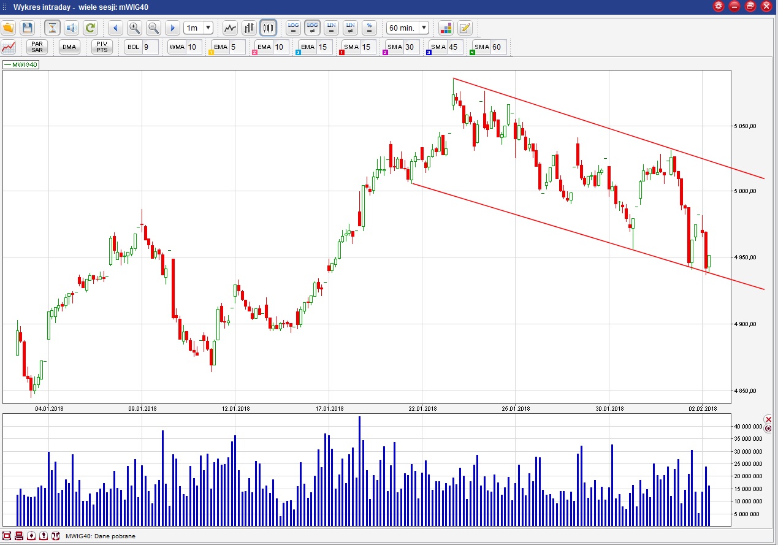Toggle the hourglass intraday button
This screenshot has height=545, width=778.
[x=52, y=28]
